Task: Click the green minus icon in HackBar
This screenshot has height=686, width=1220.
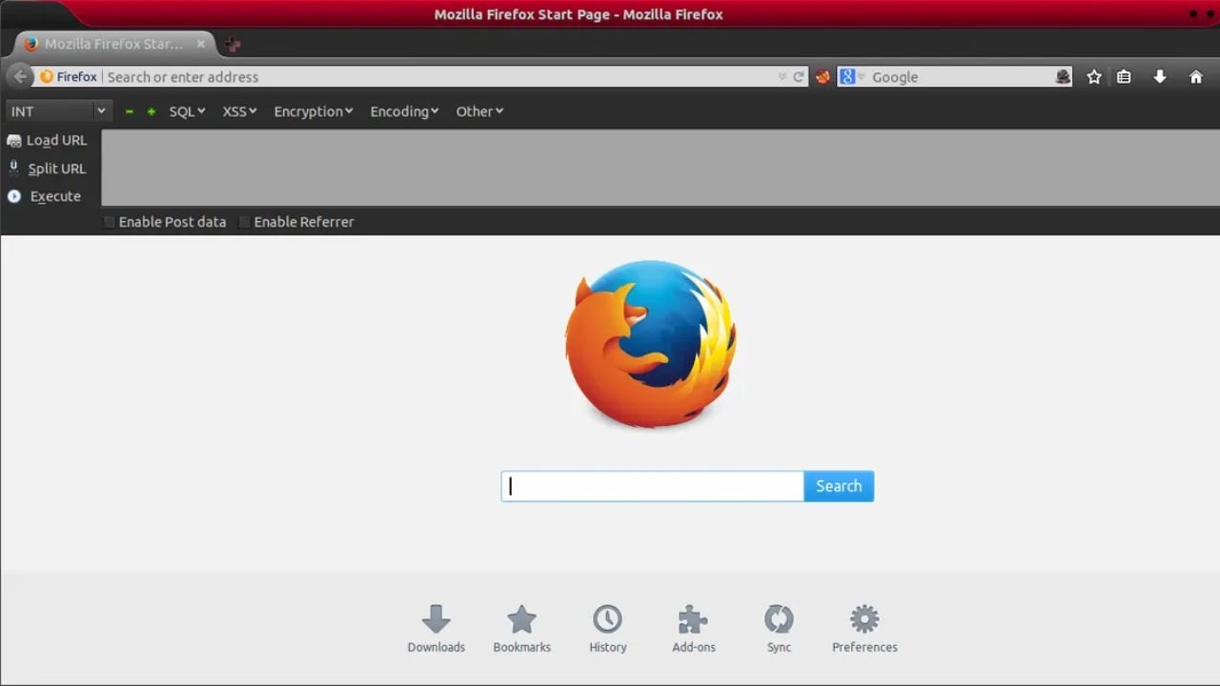Action: 130,111
